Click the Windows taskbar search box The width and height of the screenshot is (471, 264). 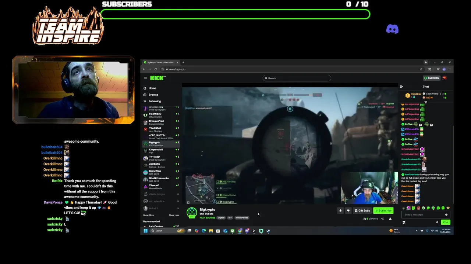(167, 231)
